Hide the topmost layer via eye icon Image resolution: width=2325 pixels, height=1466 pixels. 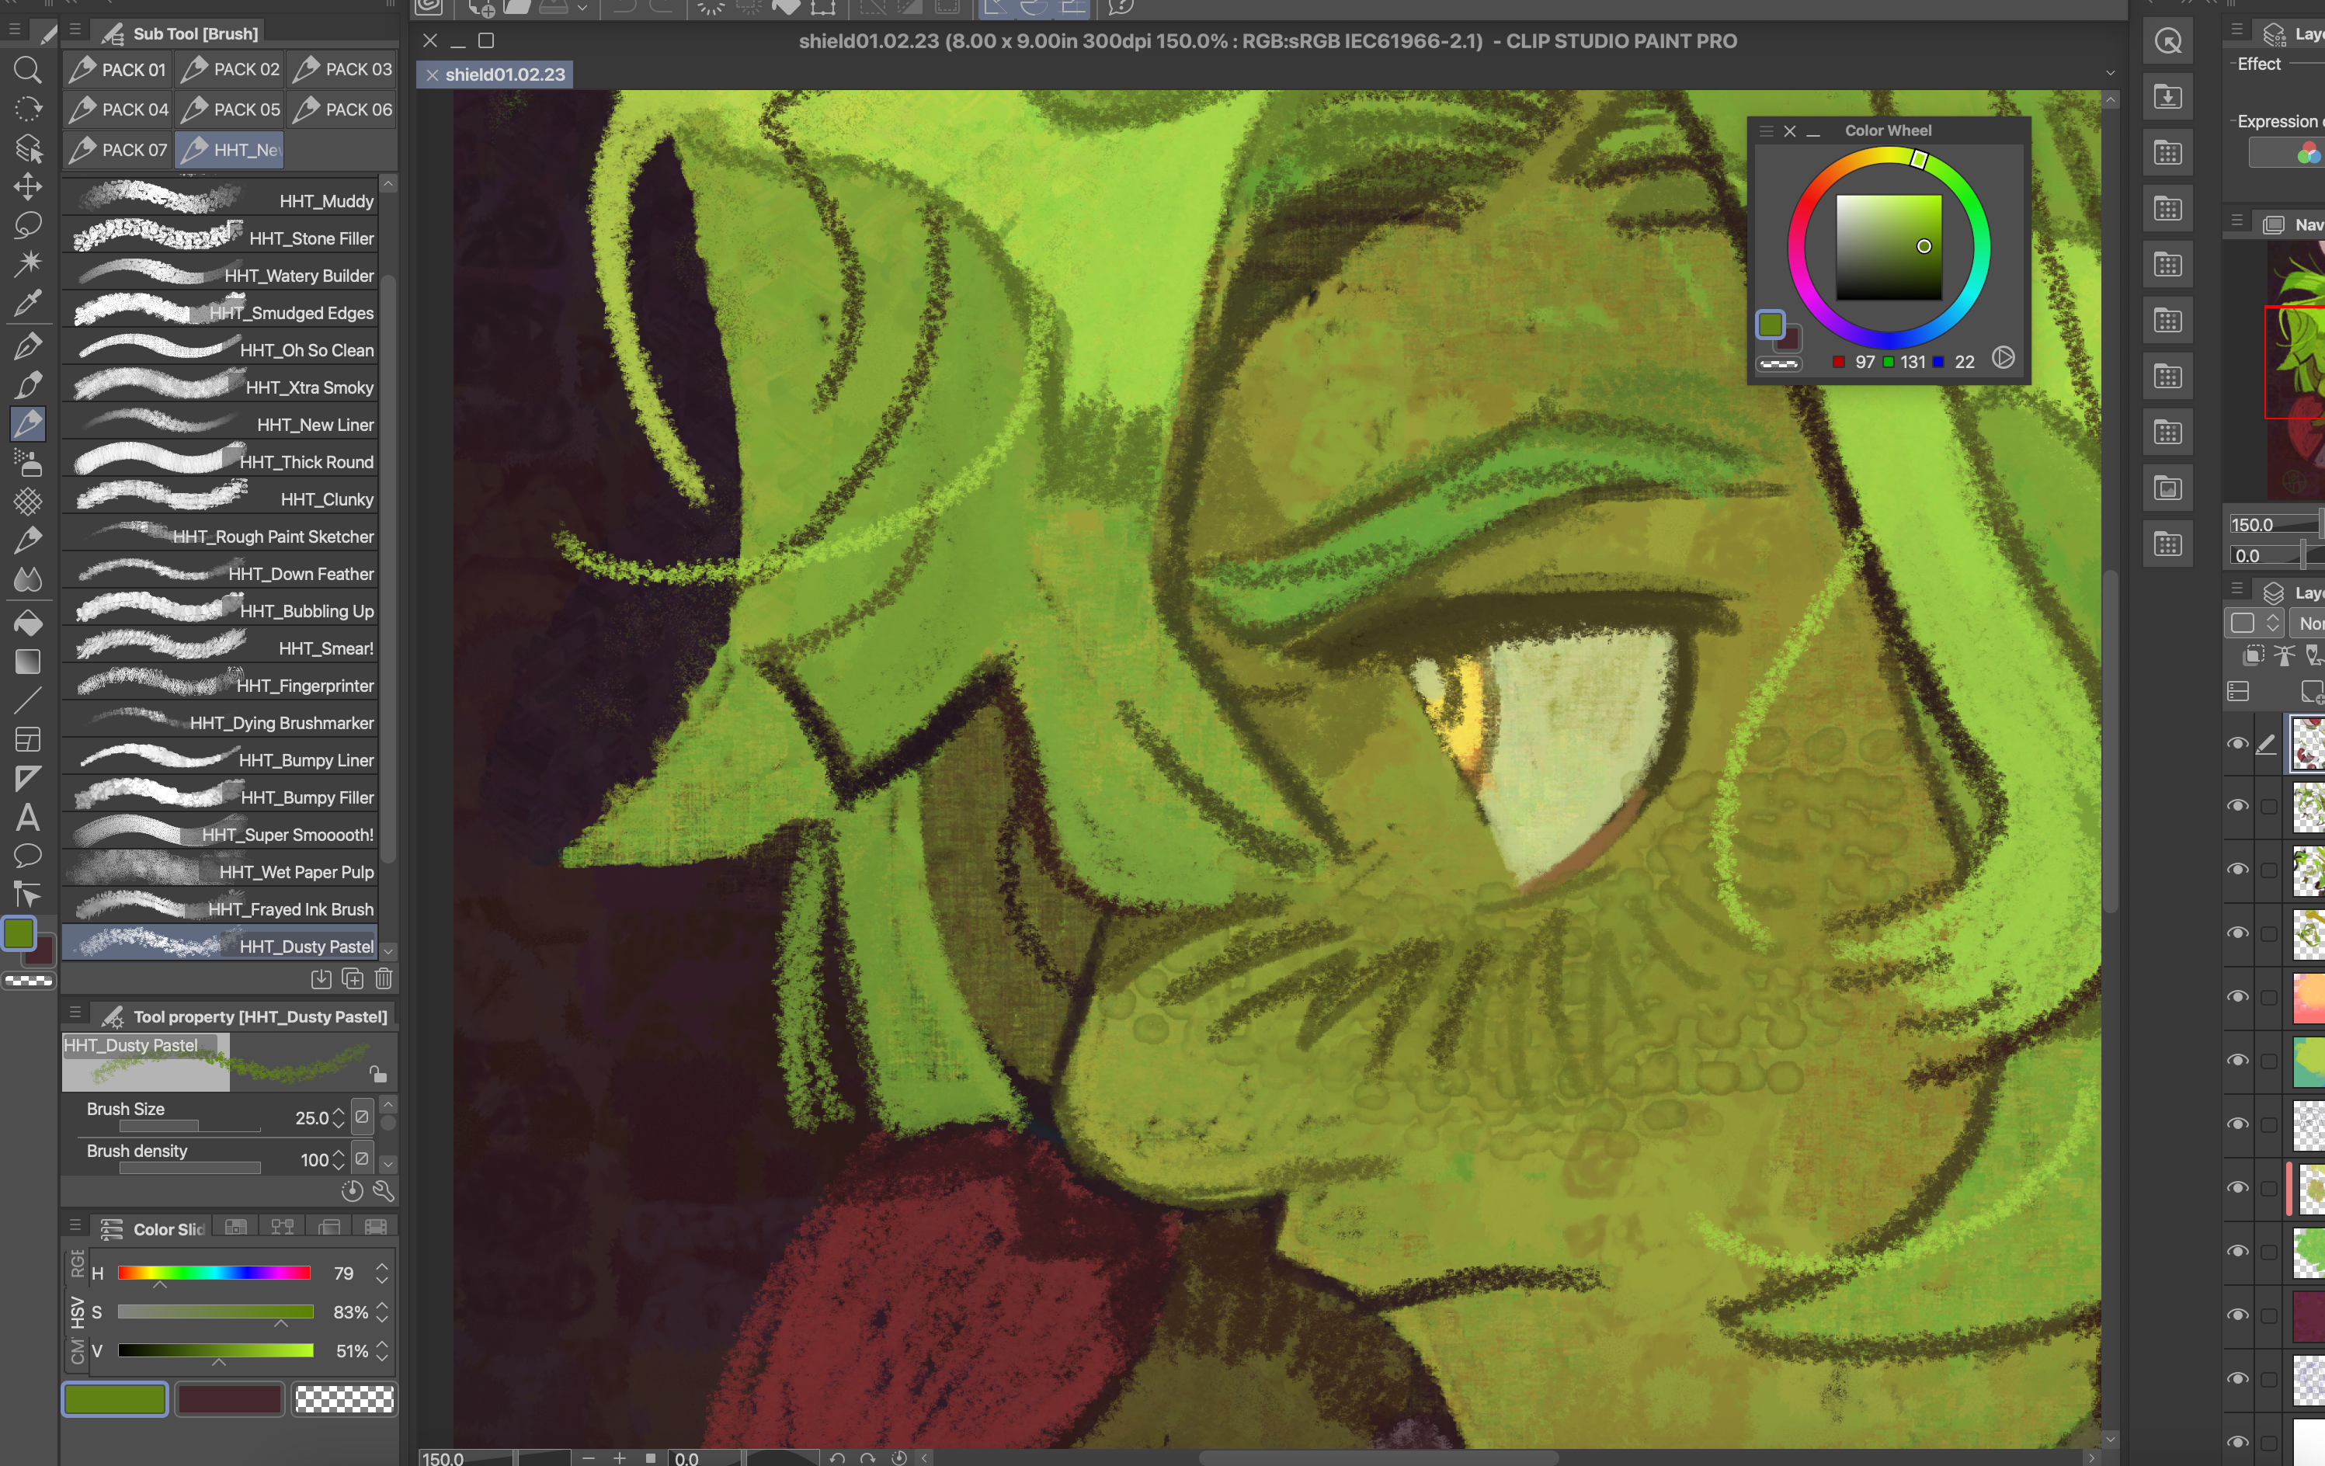pyautogui.click(x=2237, y=744)
